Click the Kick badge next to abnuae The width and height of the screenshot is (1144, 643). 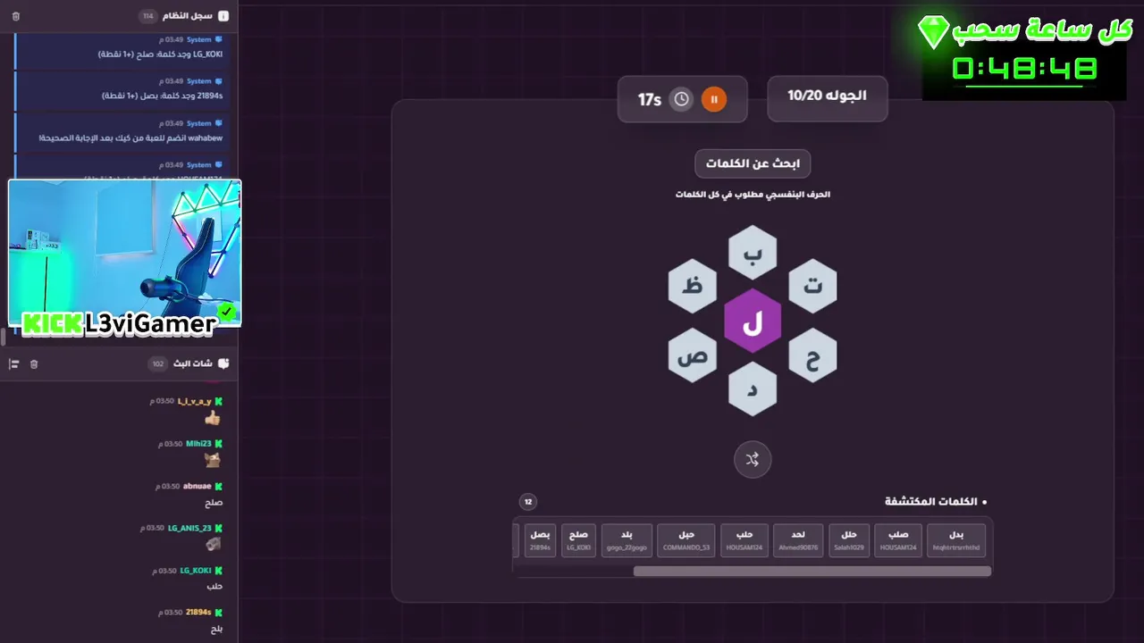(x=218, y=486)
